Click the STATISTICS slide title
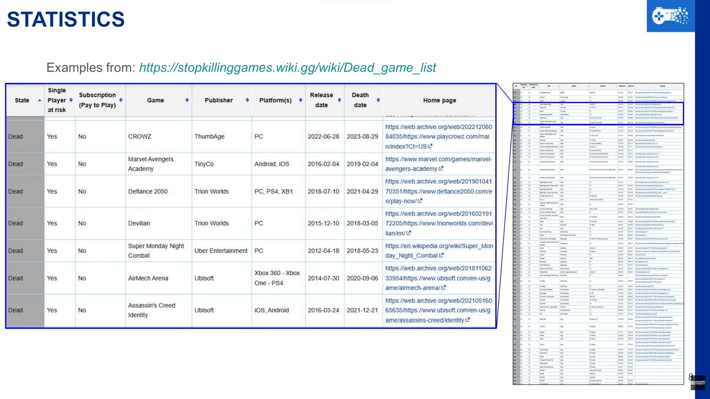The width and height of the screenshot is (710, 399). click(x=66, y=19)
